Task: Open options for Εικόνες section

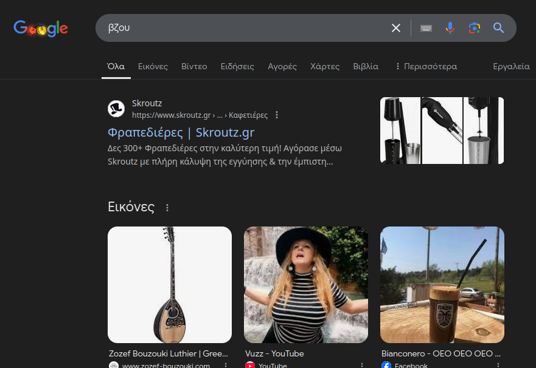Action: (x=167, y=208)
